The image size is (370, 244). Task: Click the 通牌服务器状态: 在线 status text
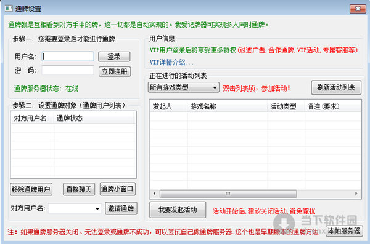[x=46, y=89]
